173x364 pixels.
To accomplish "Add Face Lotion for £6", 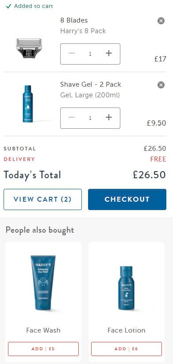I will pos(127,349).
